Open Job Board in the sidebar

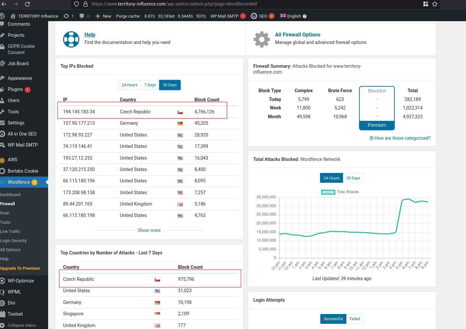coord(18,64)
